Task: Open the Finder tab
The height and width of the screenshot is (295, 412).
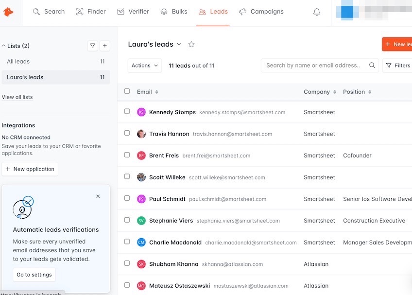Action: (x=91, y=12)
